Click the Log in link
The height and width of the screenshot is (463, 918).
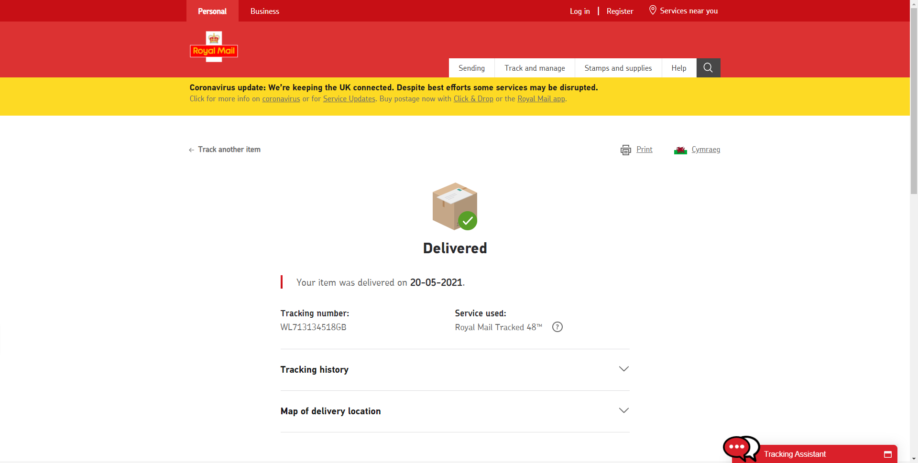[x=579, y=11]
